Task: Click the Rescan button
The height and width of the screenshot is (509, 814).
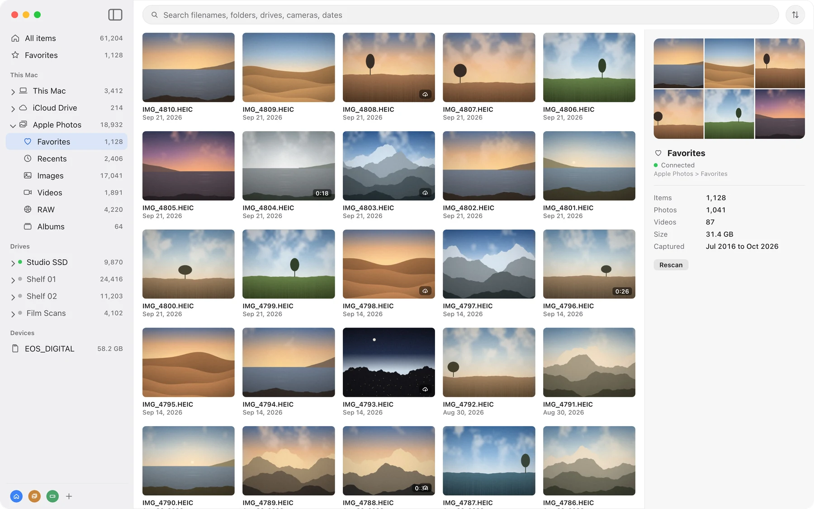Action: pyautogui.click(x=671, y=265)
